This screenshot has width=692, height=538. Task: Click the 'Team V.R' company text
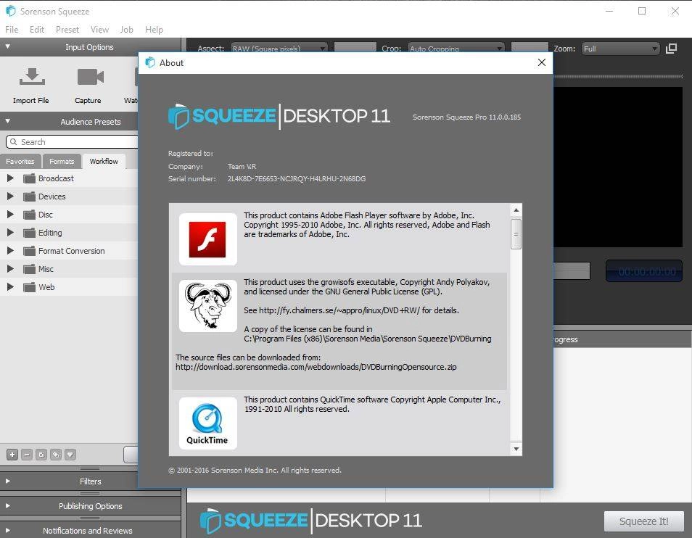tap(242, 166)
